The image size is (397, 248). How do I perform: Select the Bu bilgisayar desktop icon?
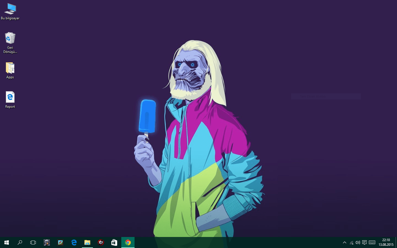coord(10,12)
